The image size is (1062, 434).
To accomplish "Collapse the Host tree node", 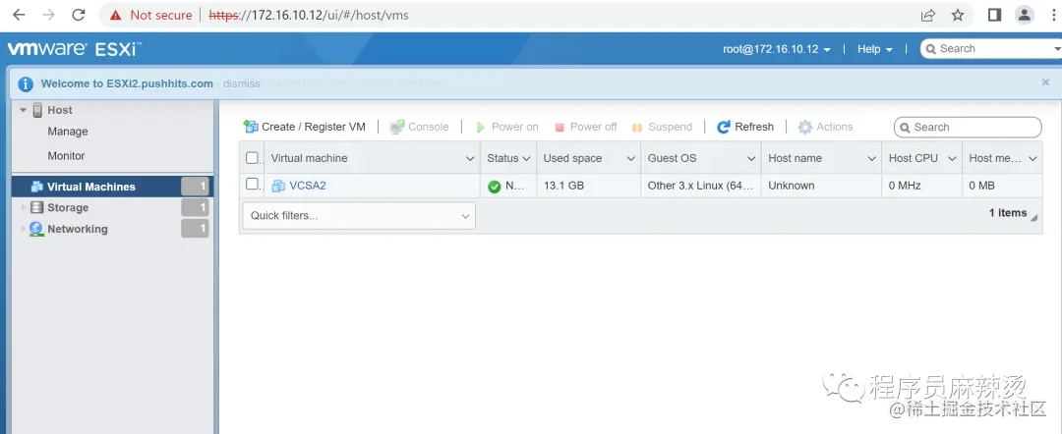I will pyautogui.click(x=23, y=110).
